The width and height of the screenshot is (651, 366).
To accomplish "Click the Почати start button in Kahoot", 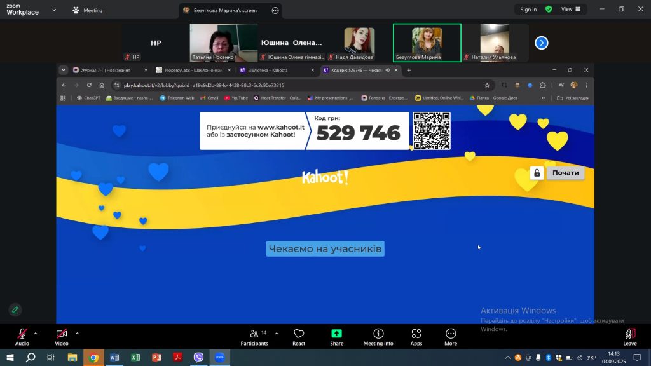I will (565, 173).
